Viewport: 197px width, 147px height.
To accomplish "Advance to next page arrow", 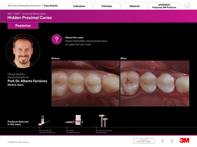I will click(x=172, y=141).
